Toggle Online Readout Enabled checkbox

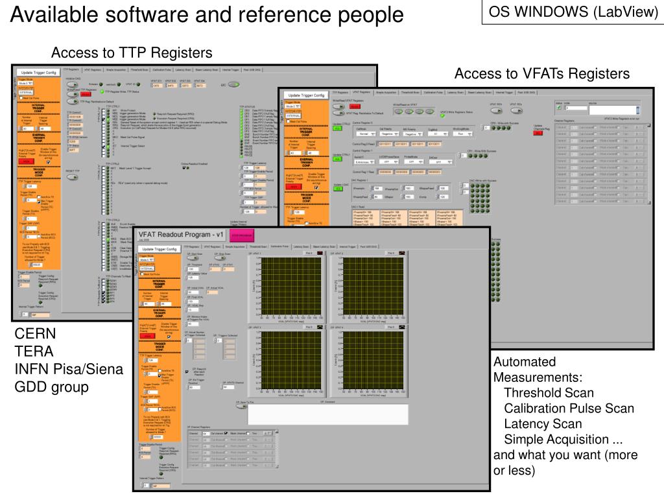[184, 168]
